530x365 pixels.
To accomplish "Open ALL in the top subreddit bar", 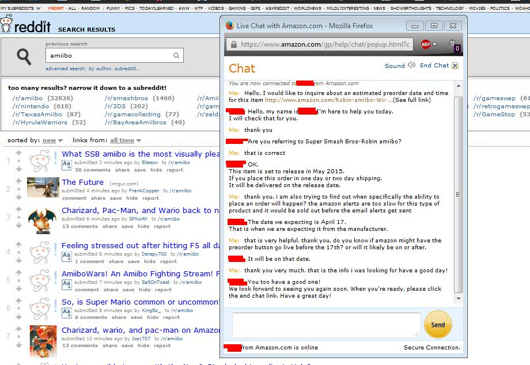I will (73, 8).
